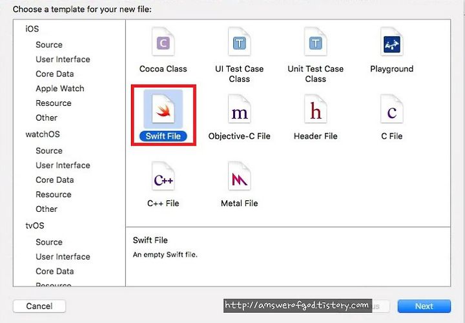Viewport: 465px width, 323px height.
Task: Open Source under watchOS
Action: click(49, 151)
